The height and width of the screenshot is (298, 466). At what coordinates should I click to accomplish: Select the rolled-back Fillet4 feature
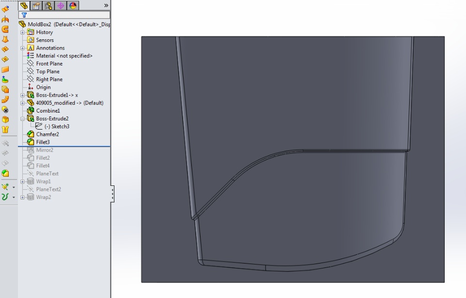39,166
